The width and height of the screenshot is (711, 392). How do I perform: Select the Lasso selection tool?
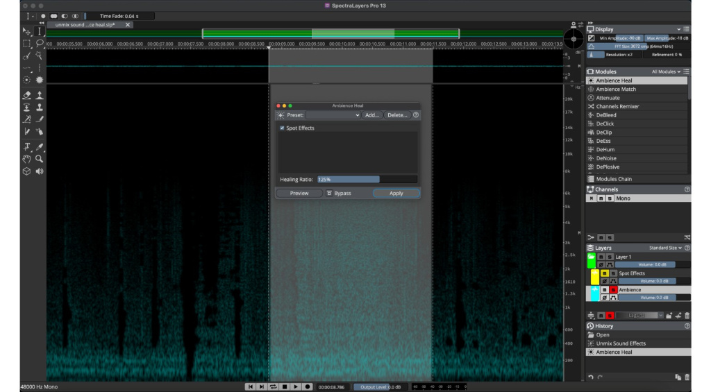pos(40,44)
